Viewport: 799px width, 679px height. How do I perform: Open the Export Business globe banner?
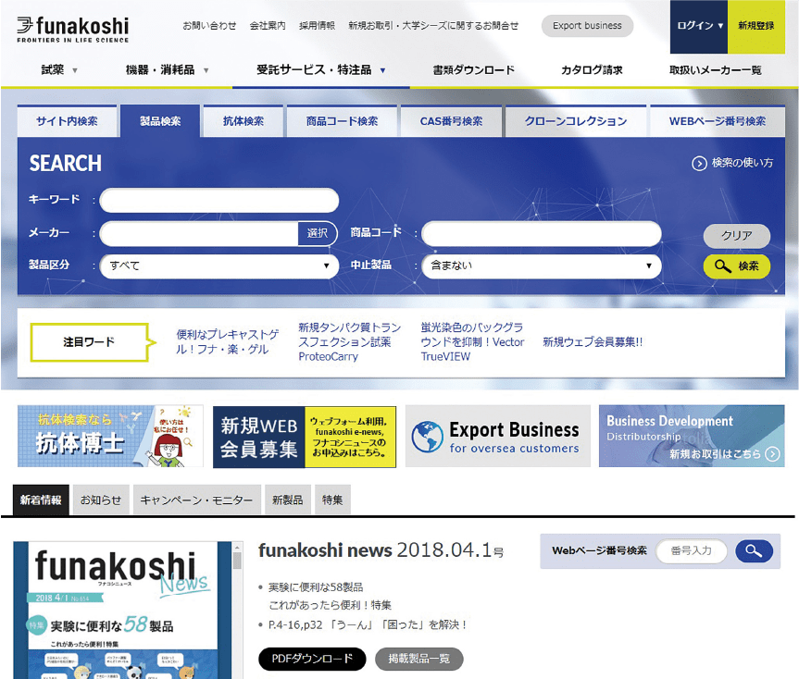point(497,436)
